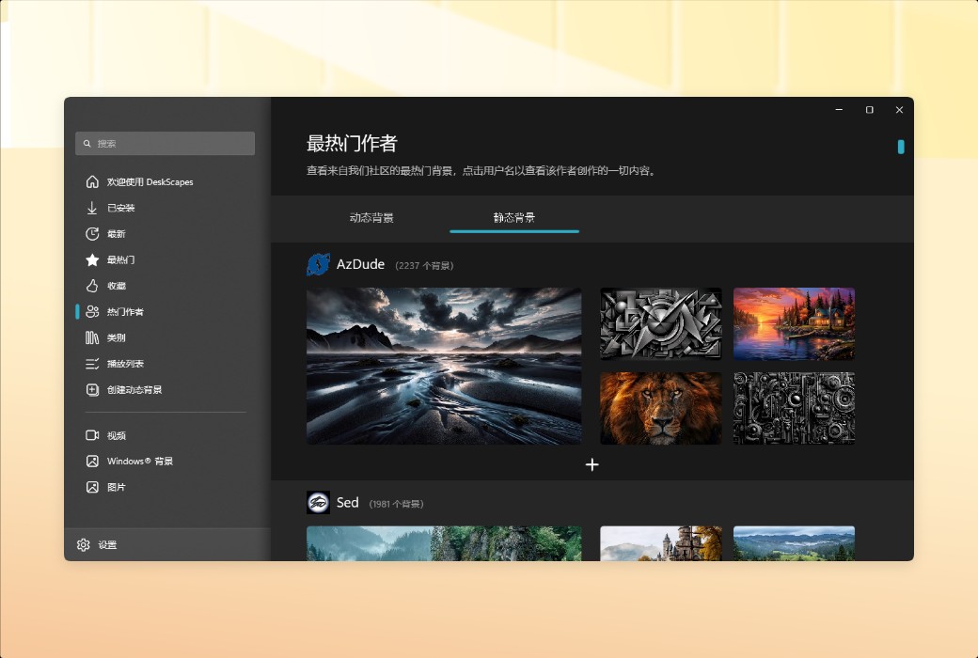The width and height of the screenshot is (978, 658).
Task: Open the 最热门 star section
Action: (127, 259)
